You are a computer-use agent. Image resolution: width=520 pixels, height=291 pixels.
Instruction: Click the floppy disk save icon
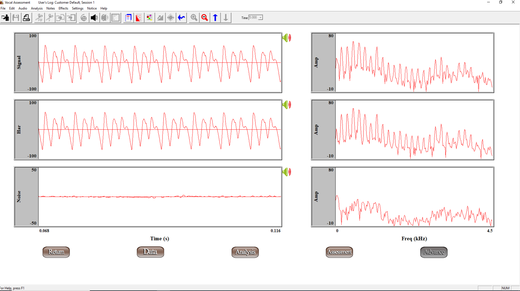coord(16,18)
